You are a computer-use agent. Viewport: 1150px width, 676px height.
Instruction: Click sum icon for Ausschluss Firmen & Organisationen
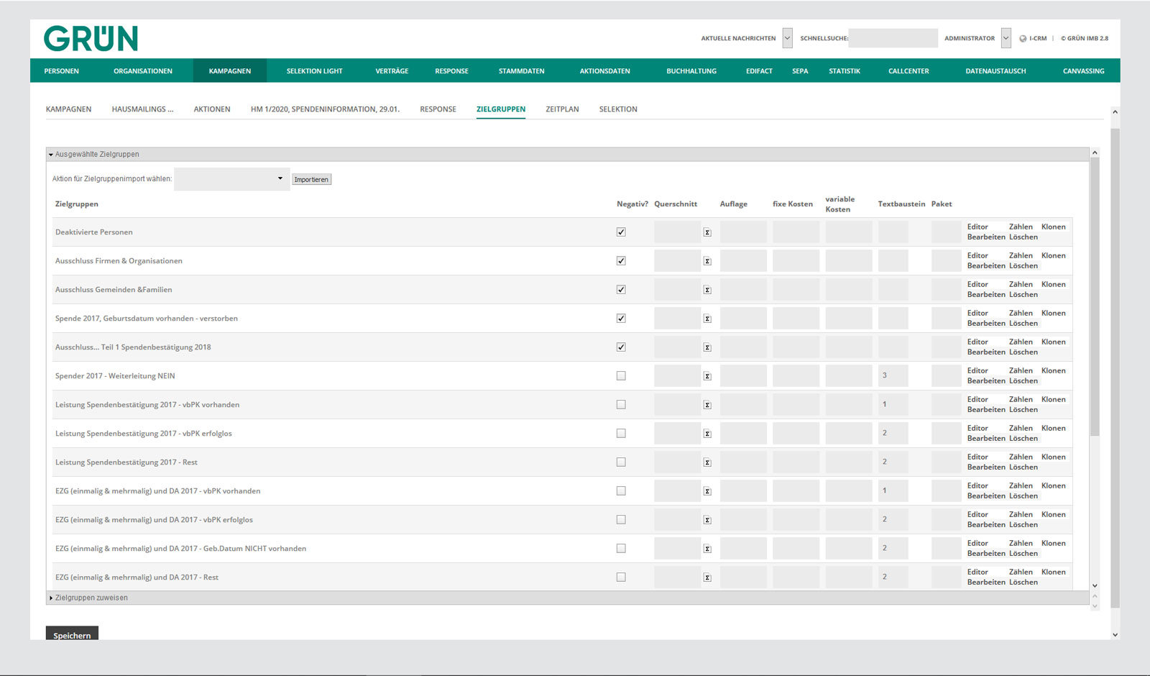click(707, 261)
